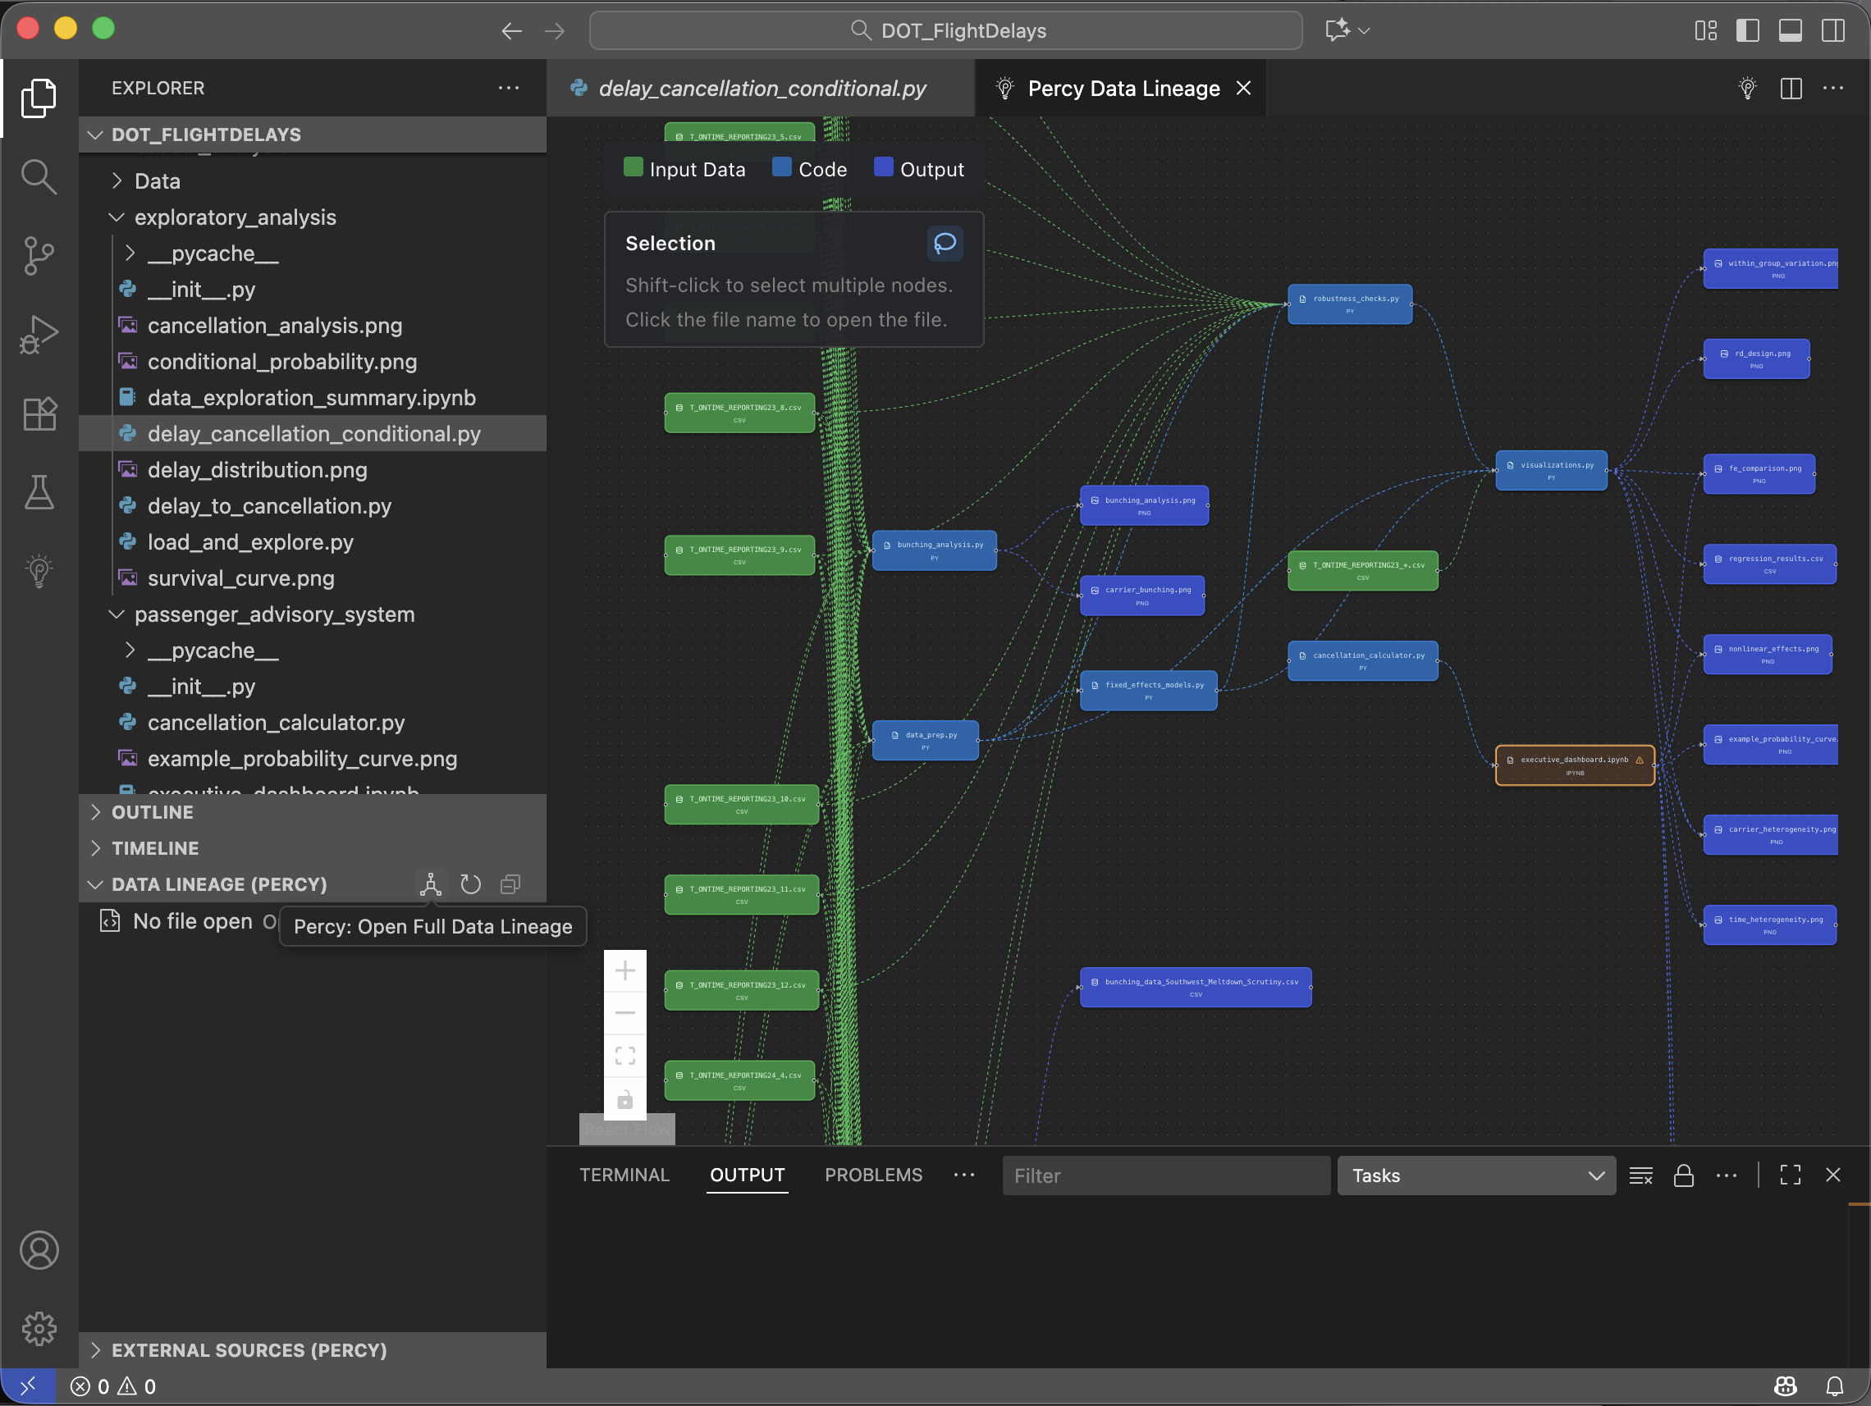Select the Testing flask icon

coord(38,492)
